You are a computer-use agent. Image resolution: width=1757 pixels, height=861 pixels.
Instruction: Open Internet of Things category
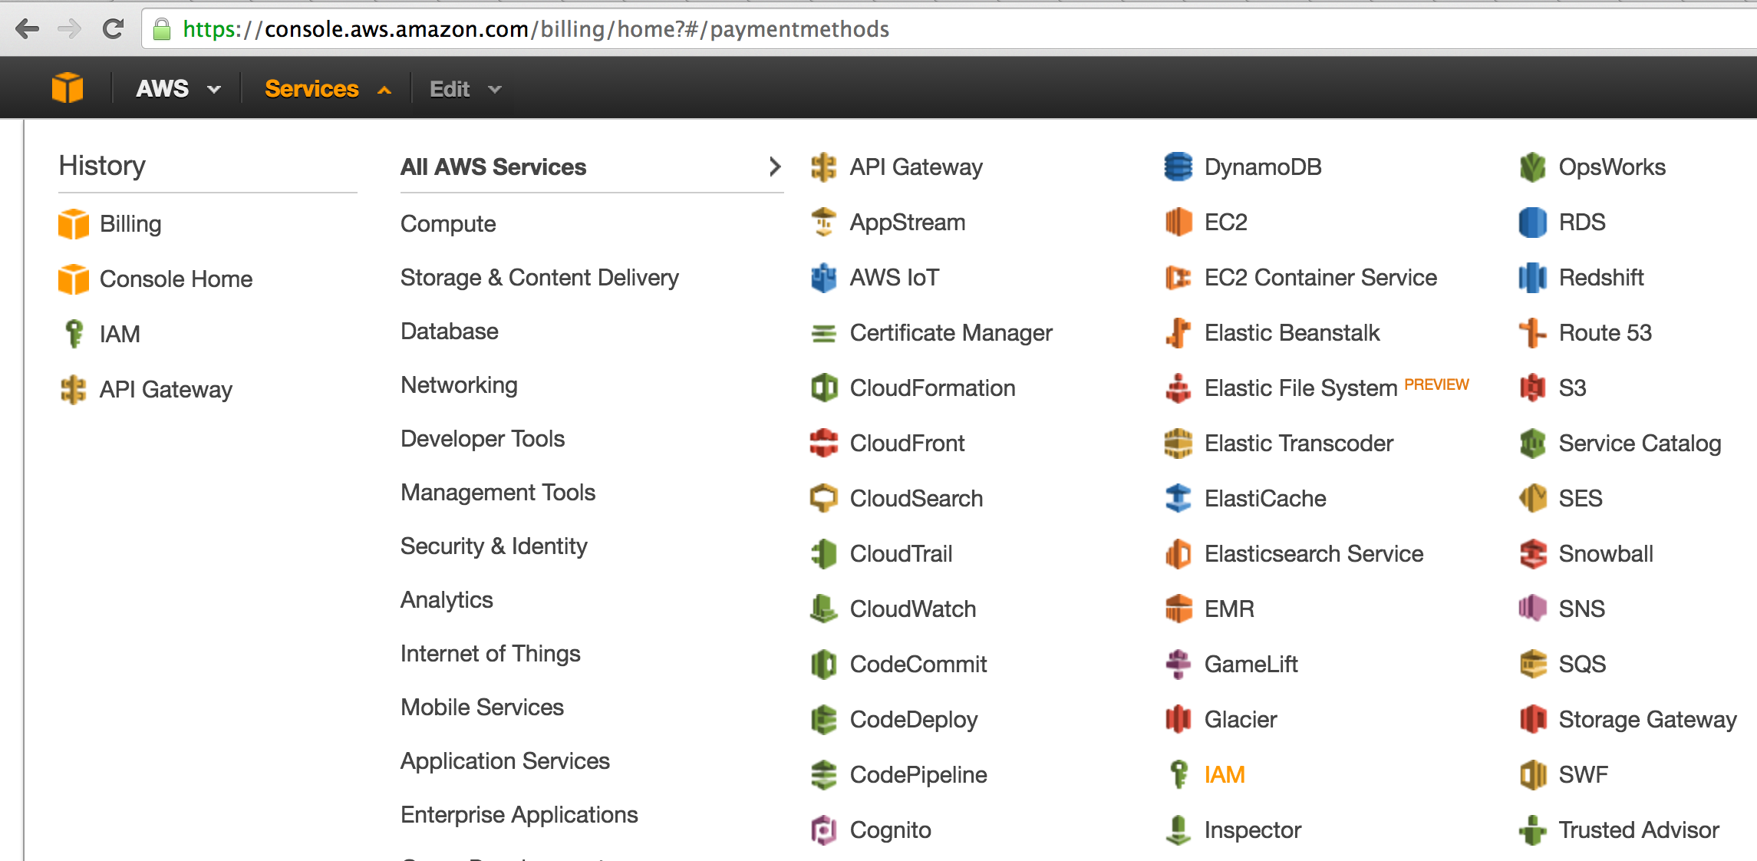(x=490, y=653)
